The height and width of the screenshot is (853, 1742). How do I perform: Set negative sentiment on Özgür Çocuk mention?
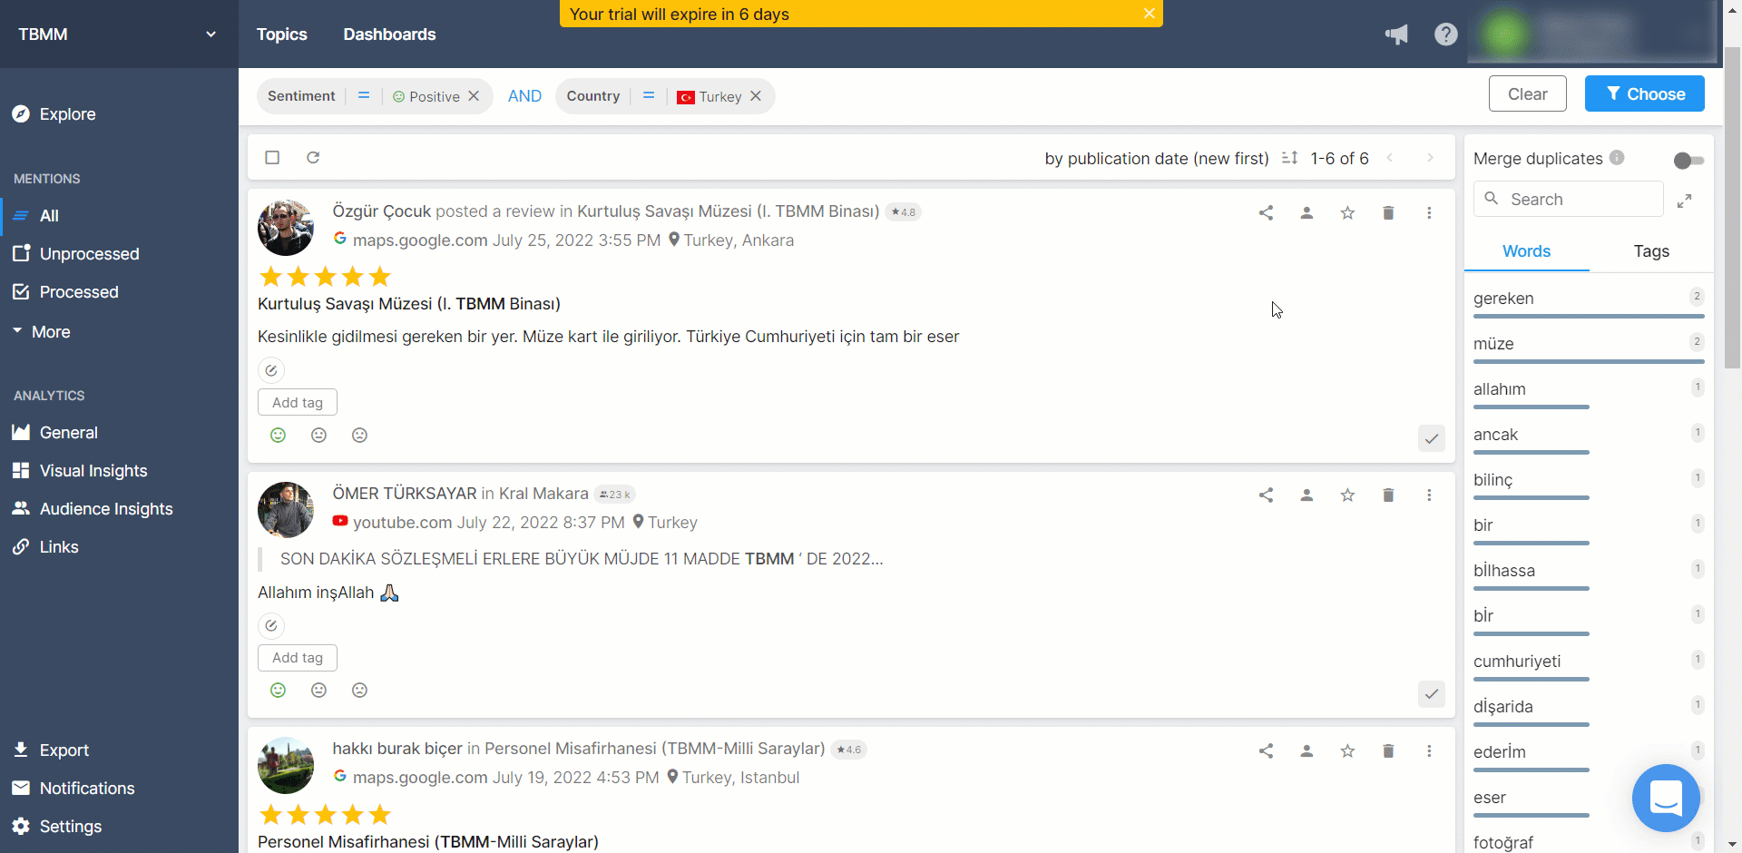pyautogui.click(x=359, y=435)
